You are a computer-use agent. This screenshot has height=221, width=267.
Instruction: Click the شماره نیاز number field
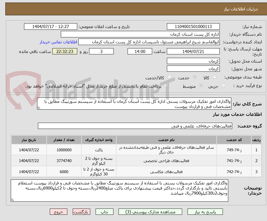point(193,26)
